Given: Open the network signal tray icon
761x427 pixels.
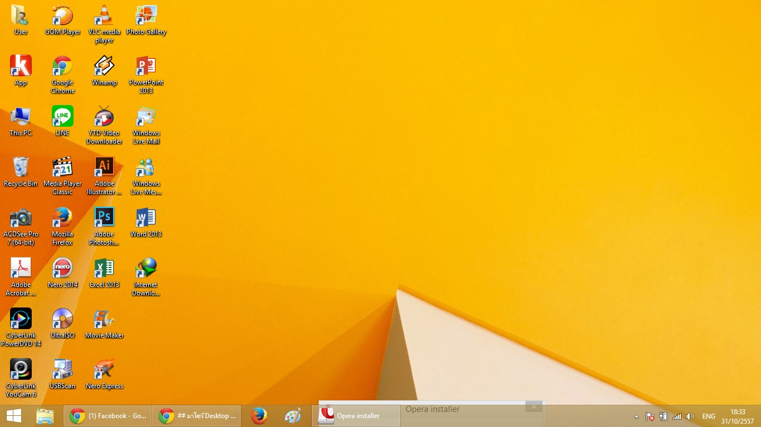Looking at the screenshot, I should pyautogui.click(x=677, y=416).
